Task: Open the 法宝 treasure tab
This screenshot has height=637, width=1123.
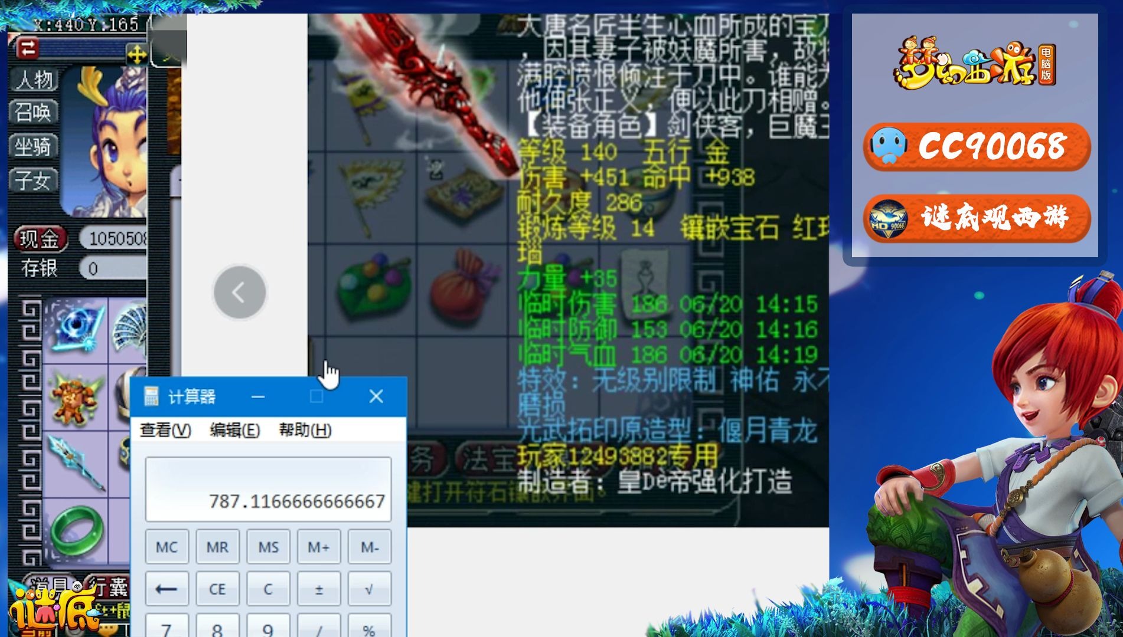Action: coord(487,459)
